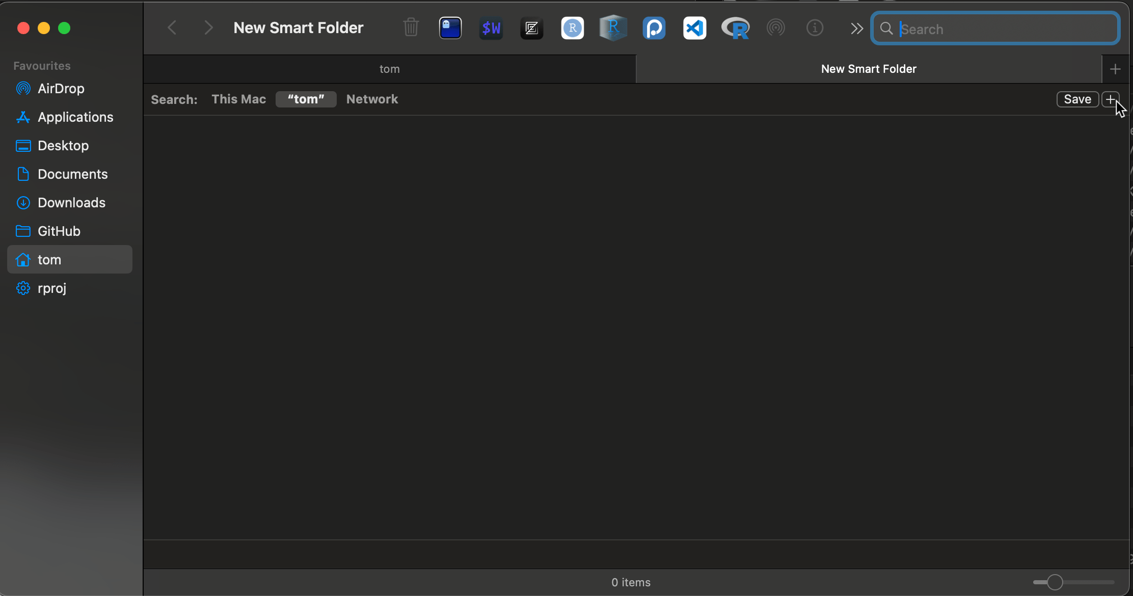This screenshot has width=1133, height=596.
Task: Click rproj in Favourites sidebar
Action: pyautogui.click(x=51, y=287)
